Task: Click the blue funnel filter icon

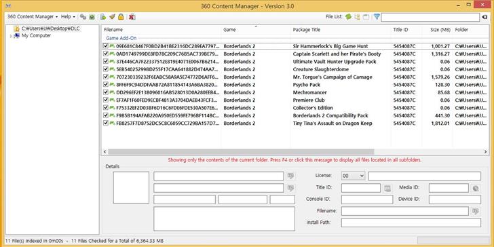Action: [377, 17]
